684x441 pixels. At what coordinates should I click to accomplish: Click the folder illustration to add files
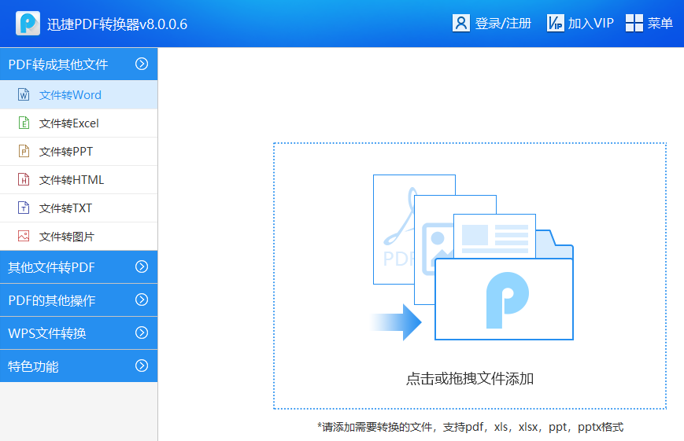pos(473,258)
